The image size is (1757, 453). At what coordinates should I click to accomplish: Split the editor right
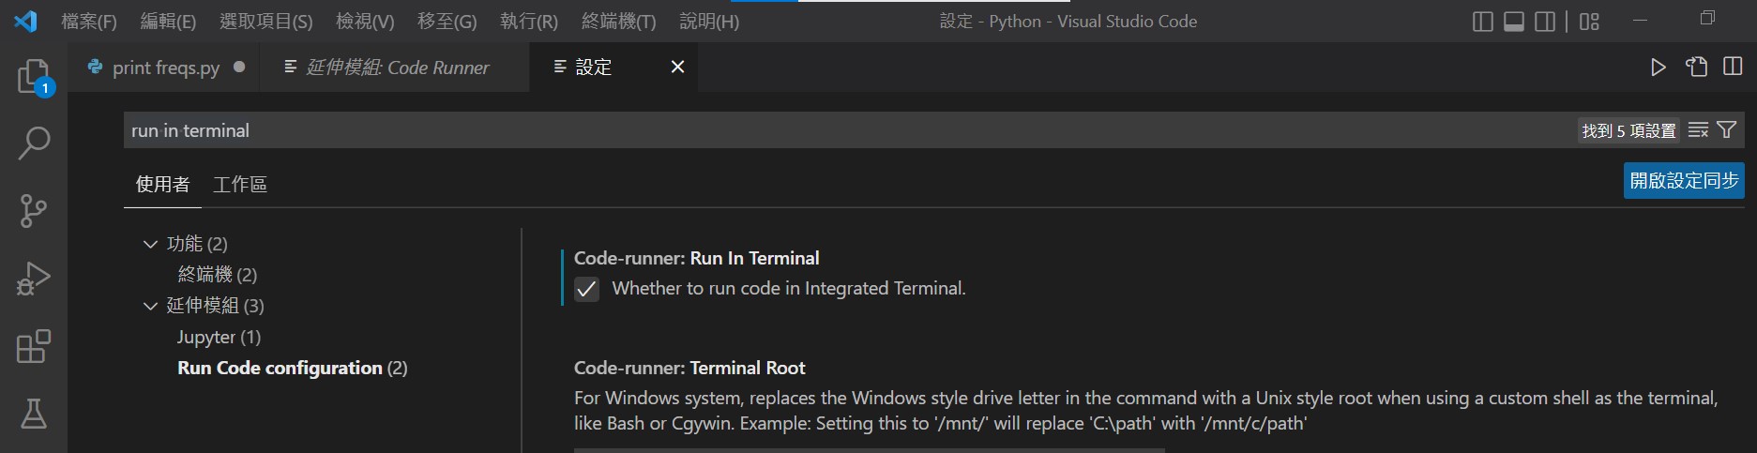[1733, 68]
